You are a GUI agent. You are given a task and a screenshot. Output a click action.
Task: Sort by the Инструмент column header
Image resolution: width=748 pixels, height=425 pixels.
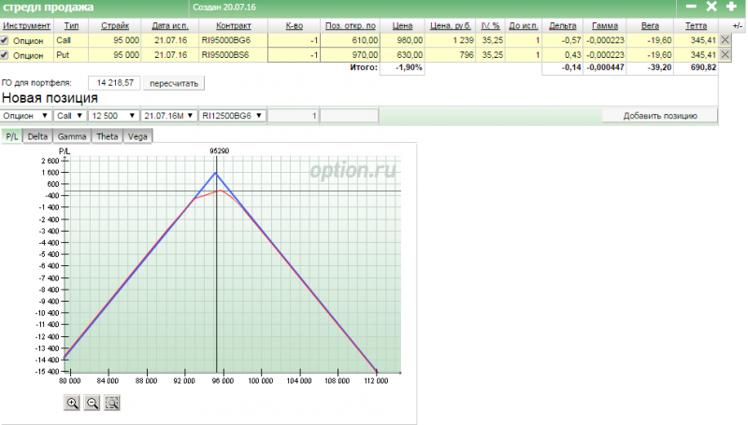27,26
